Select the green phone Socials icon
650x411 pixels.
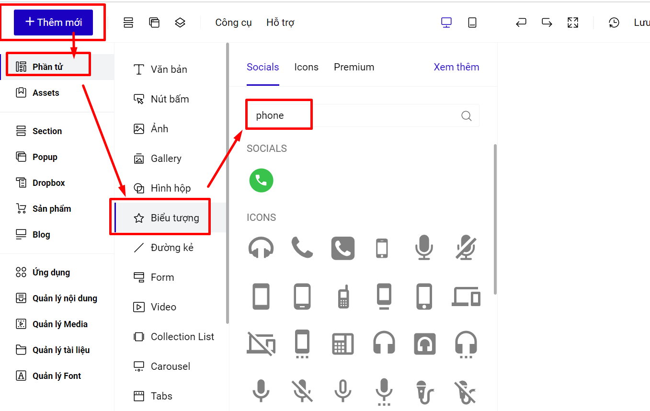tap(261, 181)
